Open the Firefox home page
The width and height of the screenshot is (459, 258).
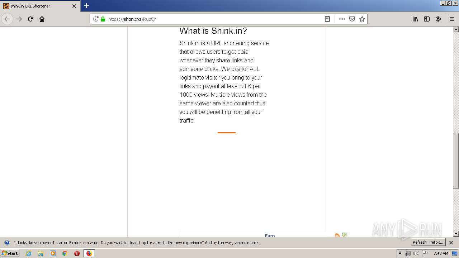tap(42, 19)
